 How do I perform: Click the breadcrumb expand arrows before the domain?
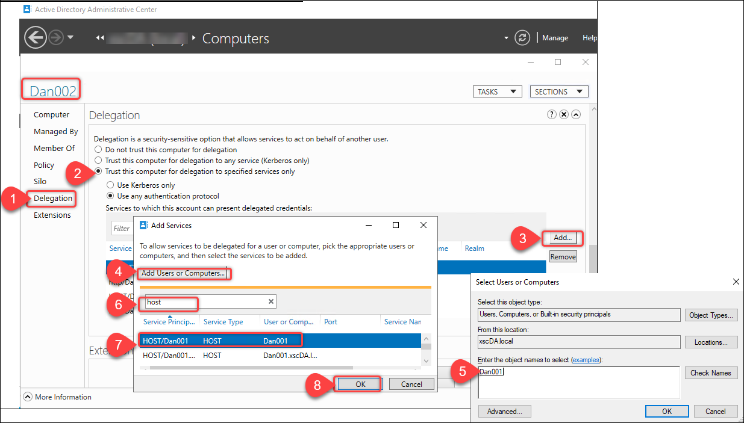click(99, 37)
